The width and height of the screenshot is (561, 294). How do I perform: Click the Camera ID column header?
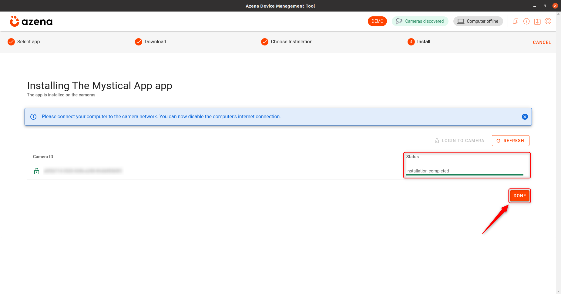(x=43, y=157)
